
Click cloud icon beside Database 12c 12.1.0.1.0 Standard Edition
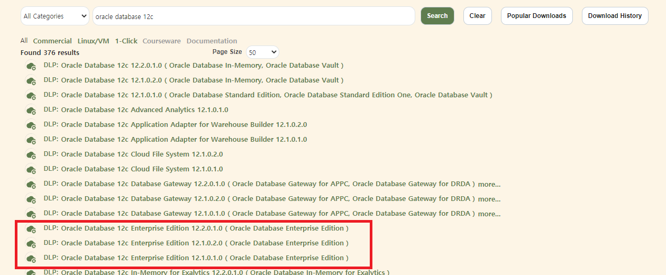coord(31,96)
